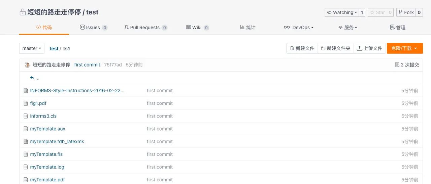Expand the DevOps menu

coord(299,28)
